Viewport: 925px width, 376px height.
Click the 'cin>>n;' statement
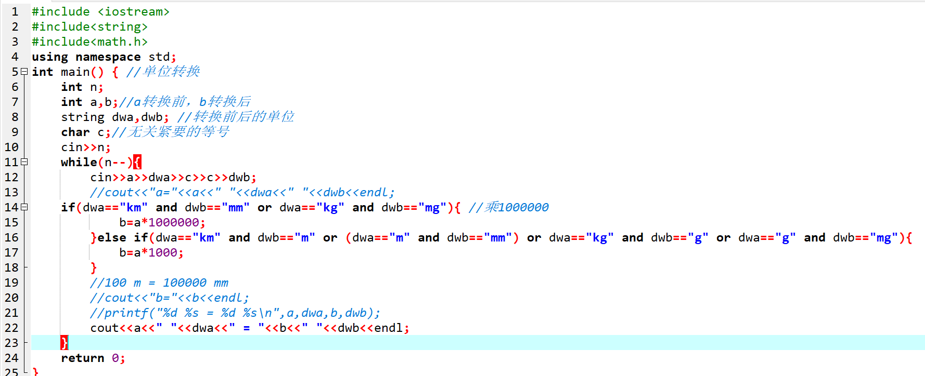[85, 147]
